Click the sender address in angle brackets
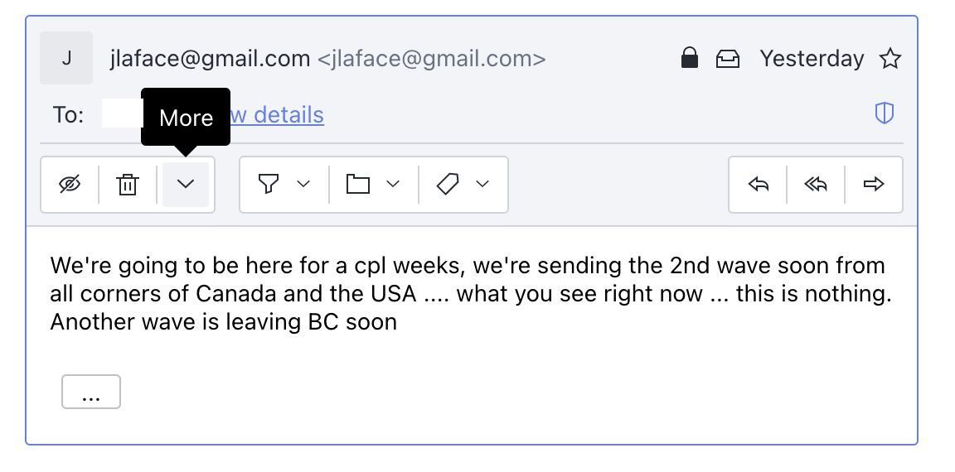Screen dimensions: 955x472 click(432, 59)
